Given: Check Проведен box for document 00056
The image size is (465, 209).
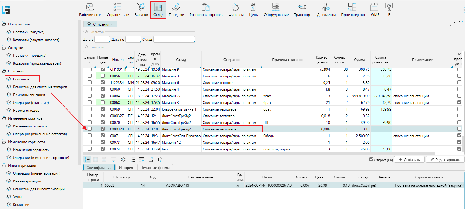Looking at the screenshot, I should point(103,76).
